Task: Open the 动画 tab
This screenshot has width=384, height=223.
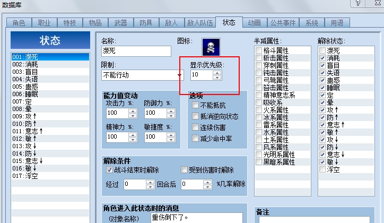Action: (255, 23)
